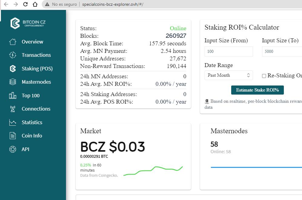Click the not-secure warning triangle icon

[47, 4]
